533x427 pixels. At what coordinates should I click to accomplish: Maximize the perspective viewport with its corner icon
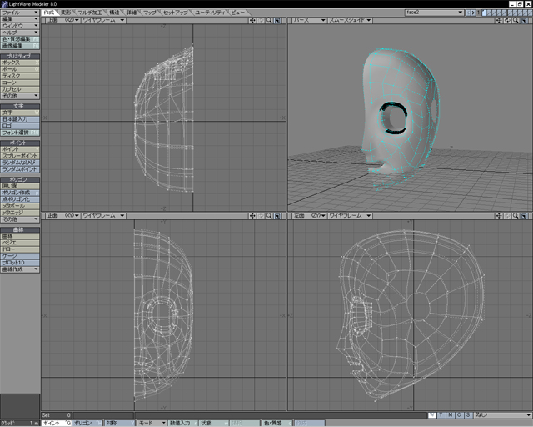526,20
